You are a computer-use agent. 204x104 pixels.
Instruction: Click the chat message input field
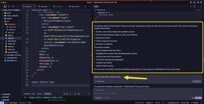[x=145, y=93]
